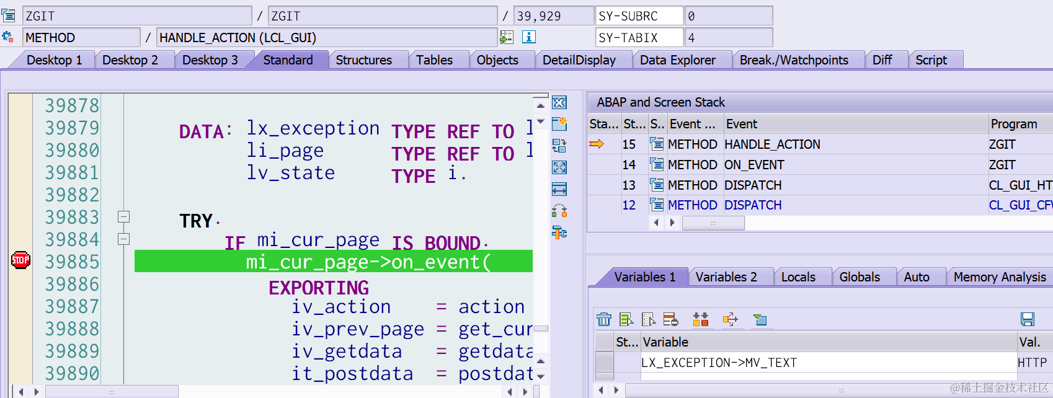Switch to Variables 2 tab
Viewport: 1053px width, 398px height.
tap(726, 277)
